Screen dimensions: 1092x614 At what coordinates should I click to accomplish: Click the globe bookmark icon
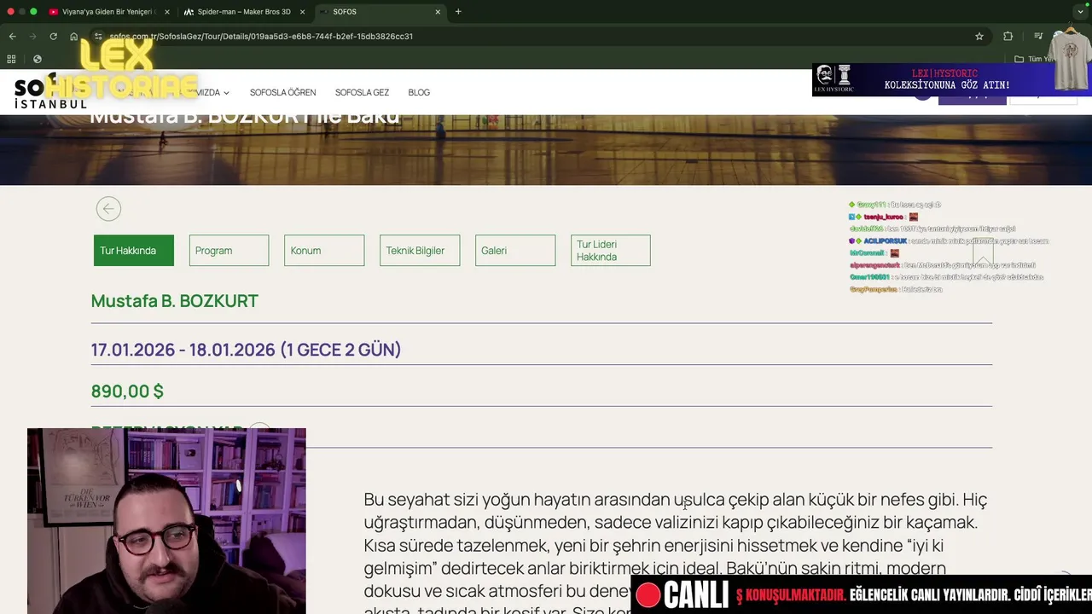point(38,59)
